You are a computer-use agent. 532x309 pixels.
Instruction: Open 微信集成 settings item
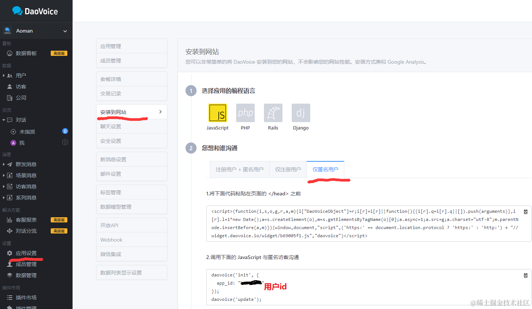[131, 254]
